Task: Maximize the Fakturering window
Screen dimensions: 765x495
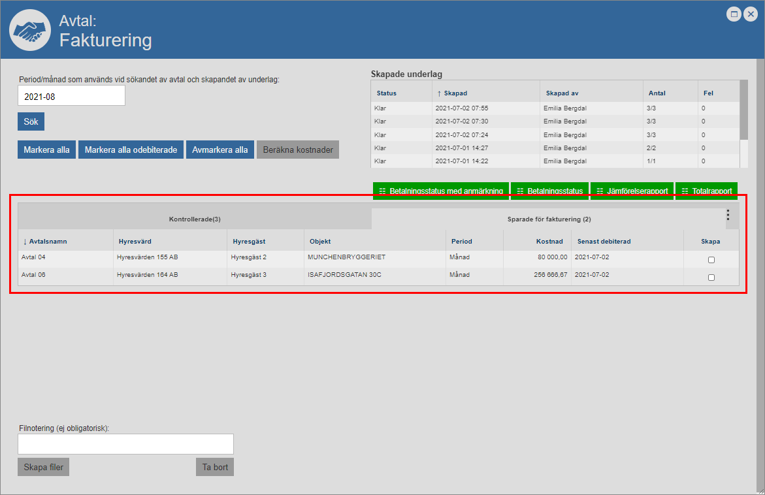Action: pyautogui.click(x=734, y=14)
